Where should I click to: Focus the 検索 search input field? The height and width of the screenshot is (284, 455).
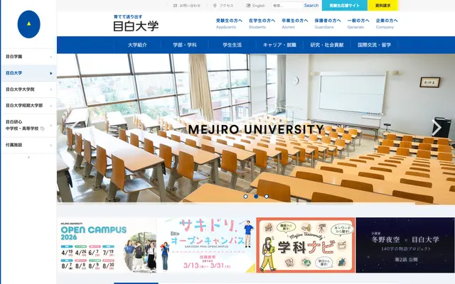click(287, 6)
